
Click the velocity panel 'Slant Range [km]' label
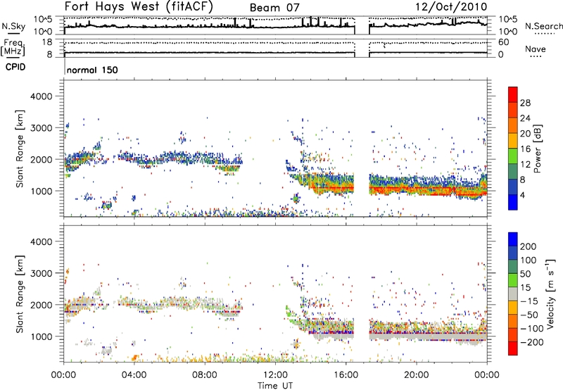tap(20, 294)
